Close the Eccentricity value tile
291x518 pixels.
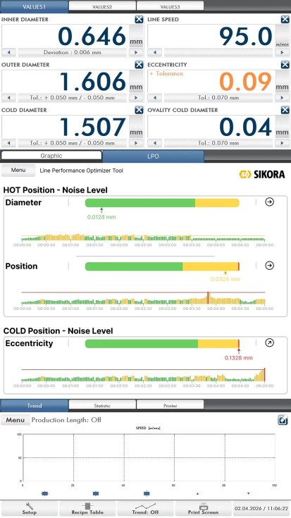click(285, 65)
